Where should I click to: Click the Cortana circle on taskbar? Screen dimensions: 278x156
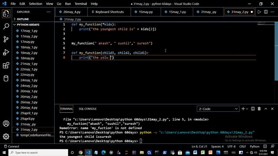pos(72,153)
